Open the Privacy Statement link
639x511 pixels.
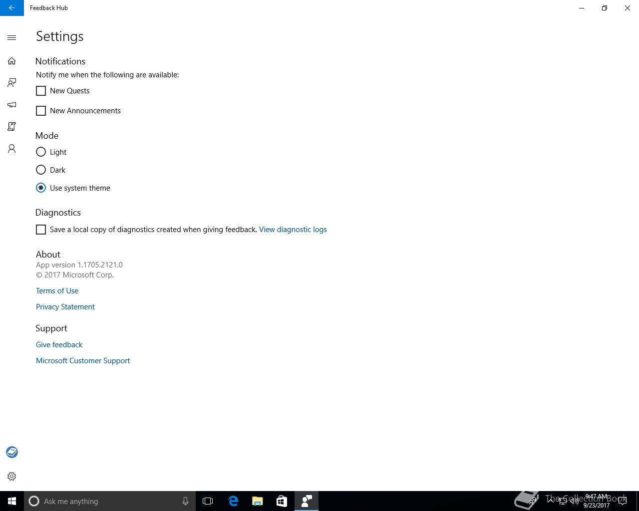point(65,307)
